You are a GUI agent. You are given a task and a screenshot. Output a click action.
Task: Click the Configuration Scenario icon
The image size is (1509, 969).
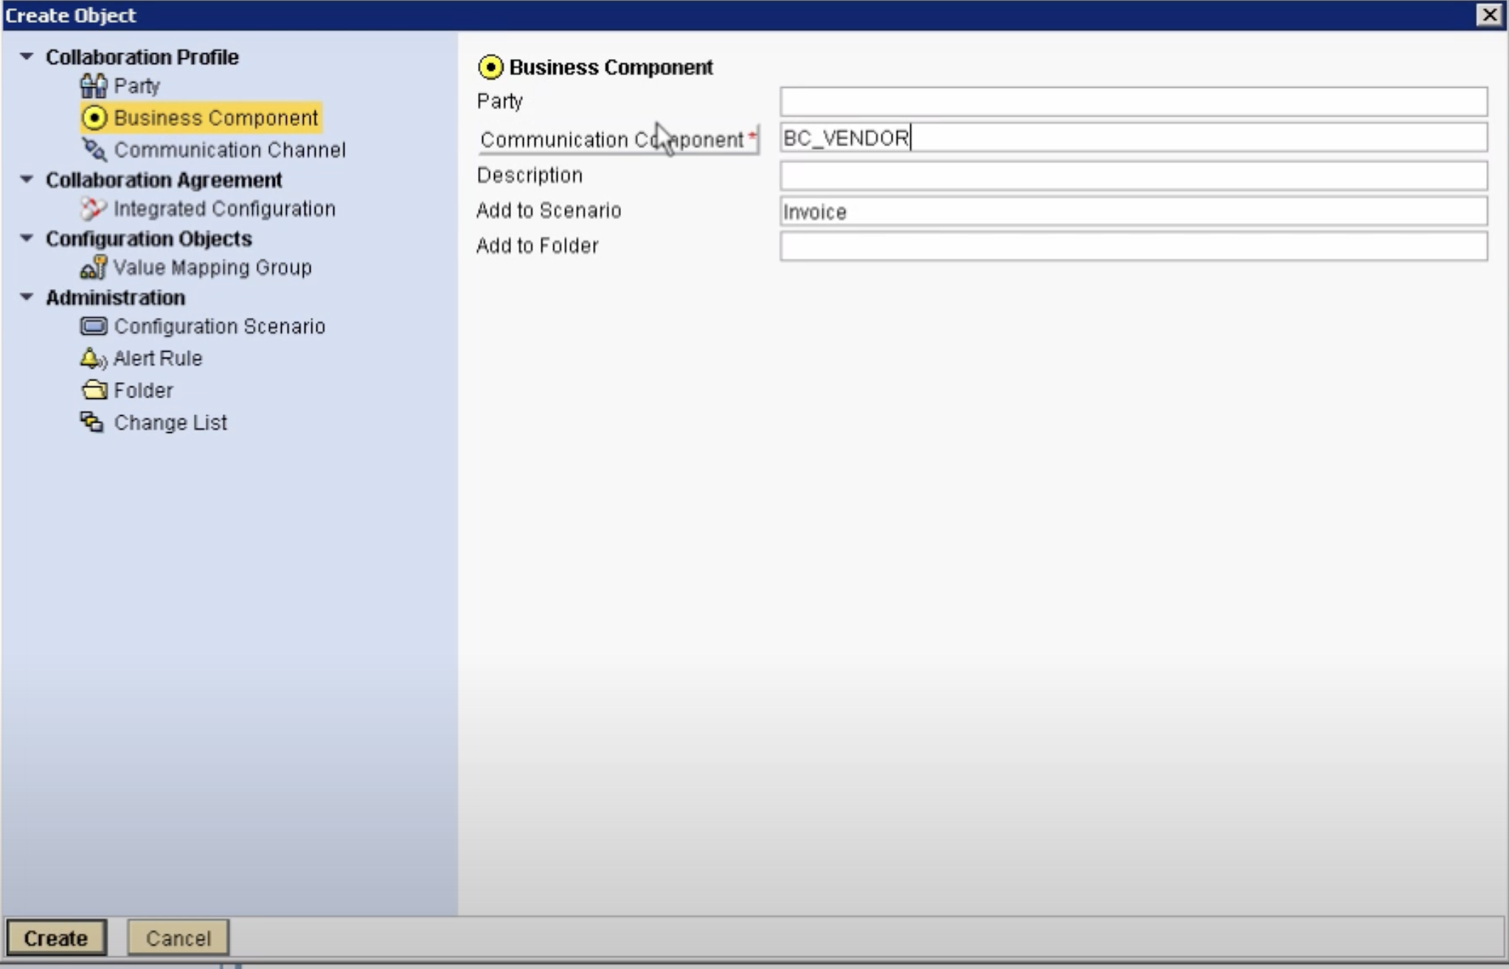tap(94, 326)
